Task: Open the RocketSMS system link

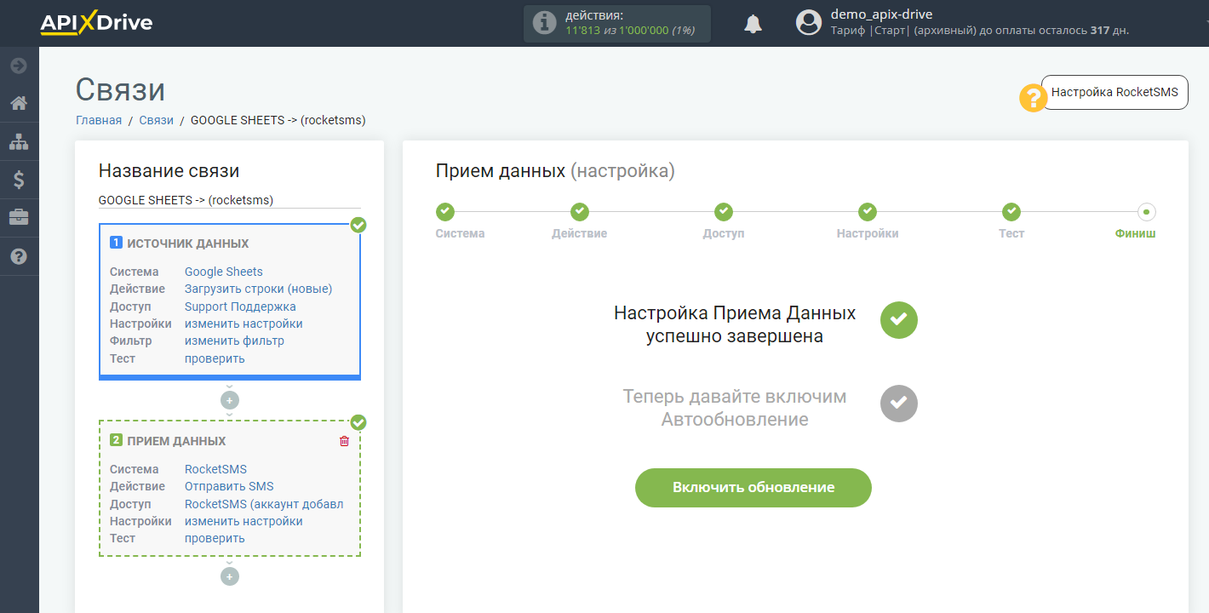Action: click(x=215, y=469)
